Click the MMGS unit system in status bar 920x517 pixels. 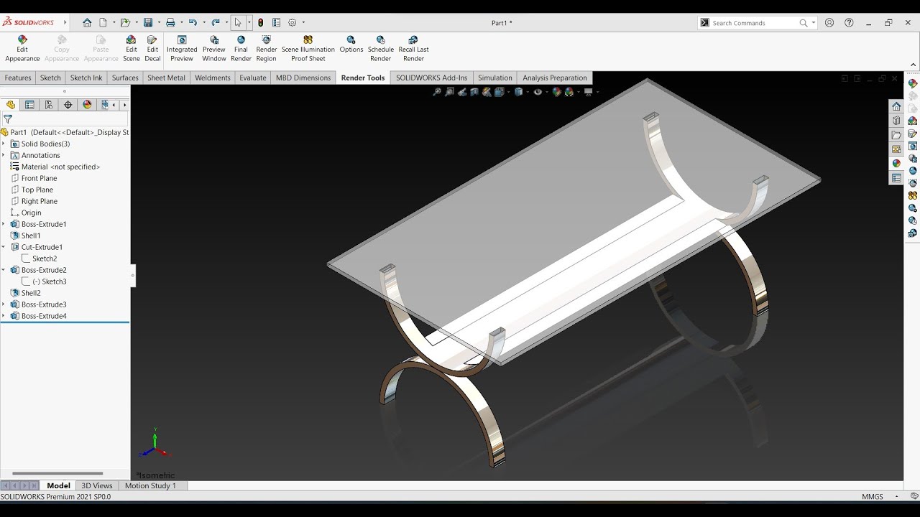[x=873, y=496]
